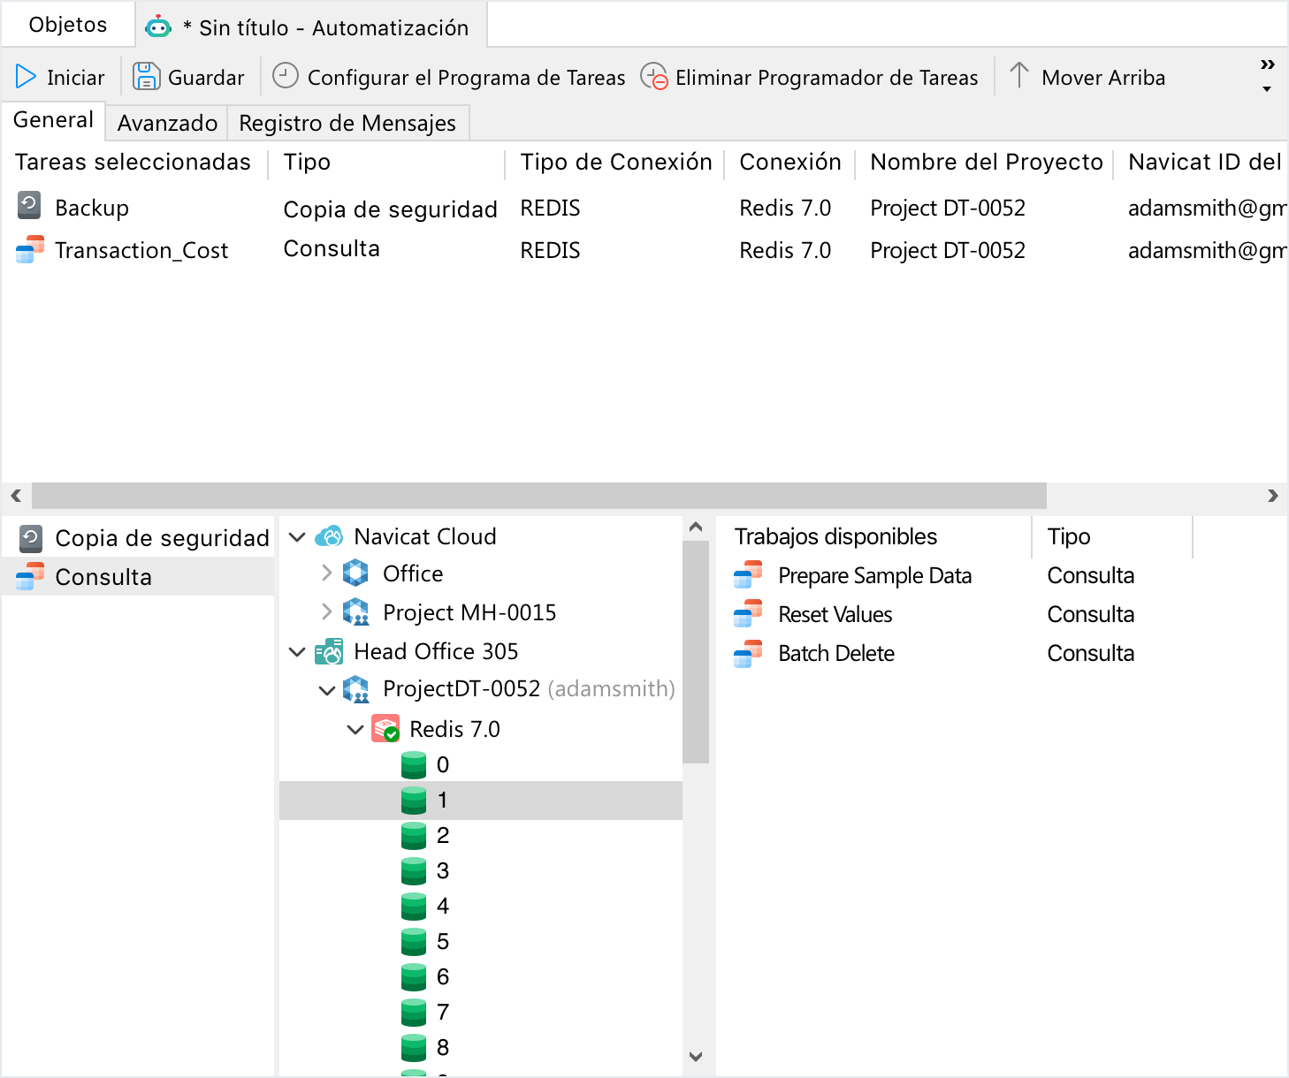Click the Transaction_Cost query icon

[x=29, y=249]
